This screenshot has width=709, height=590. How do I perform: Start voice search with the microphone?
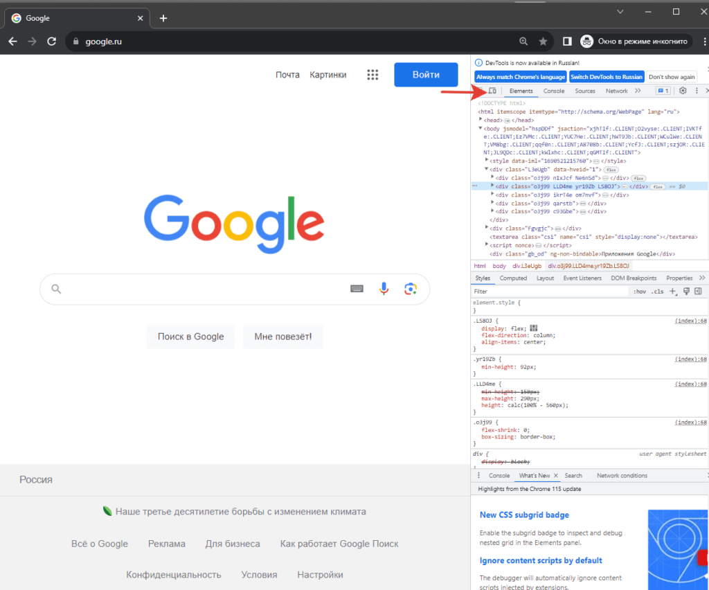click(x=384, y=289)
